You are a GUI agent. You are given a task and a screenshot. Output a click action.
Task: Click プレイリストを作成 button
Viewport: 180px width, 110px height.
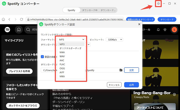[x=19, y=71]
